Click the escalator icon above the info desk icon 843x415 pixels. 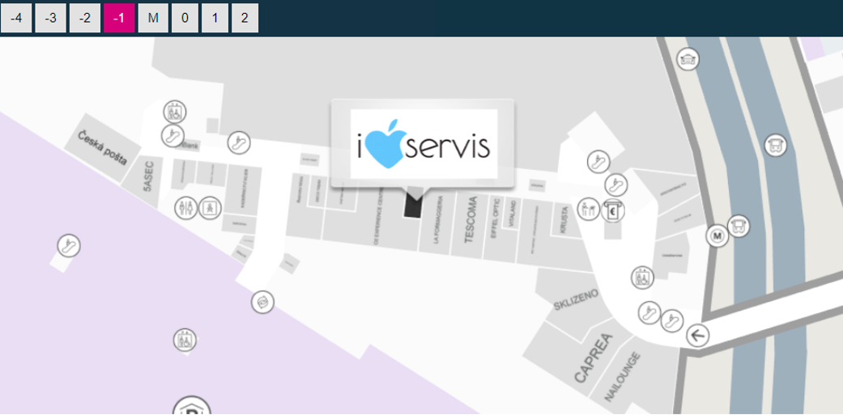[x=598, y=162]
